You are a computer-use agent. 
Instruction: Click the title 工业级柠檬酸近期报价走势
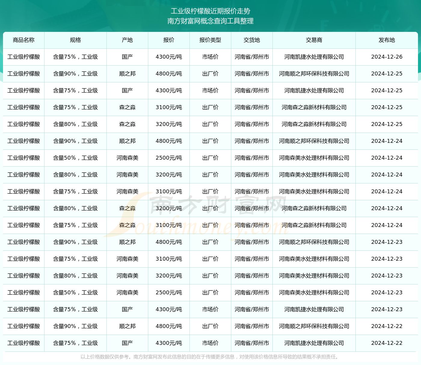point(210,11)
